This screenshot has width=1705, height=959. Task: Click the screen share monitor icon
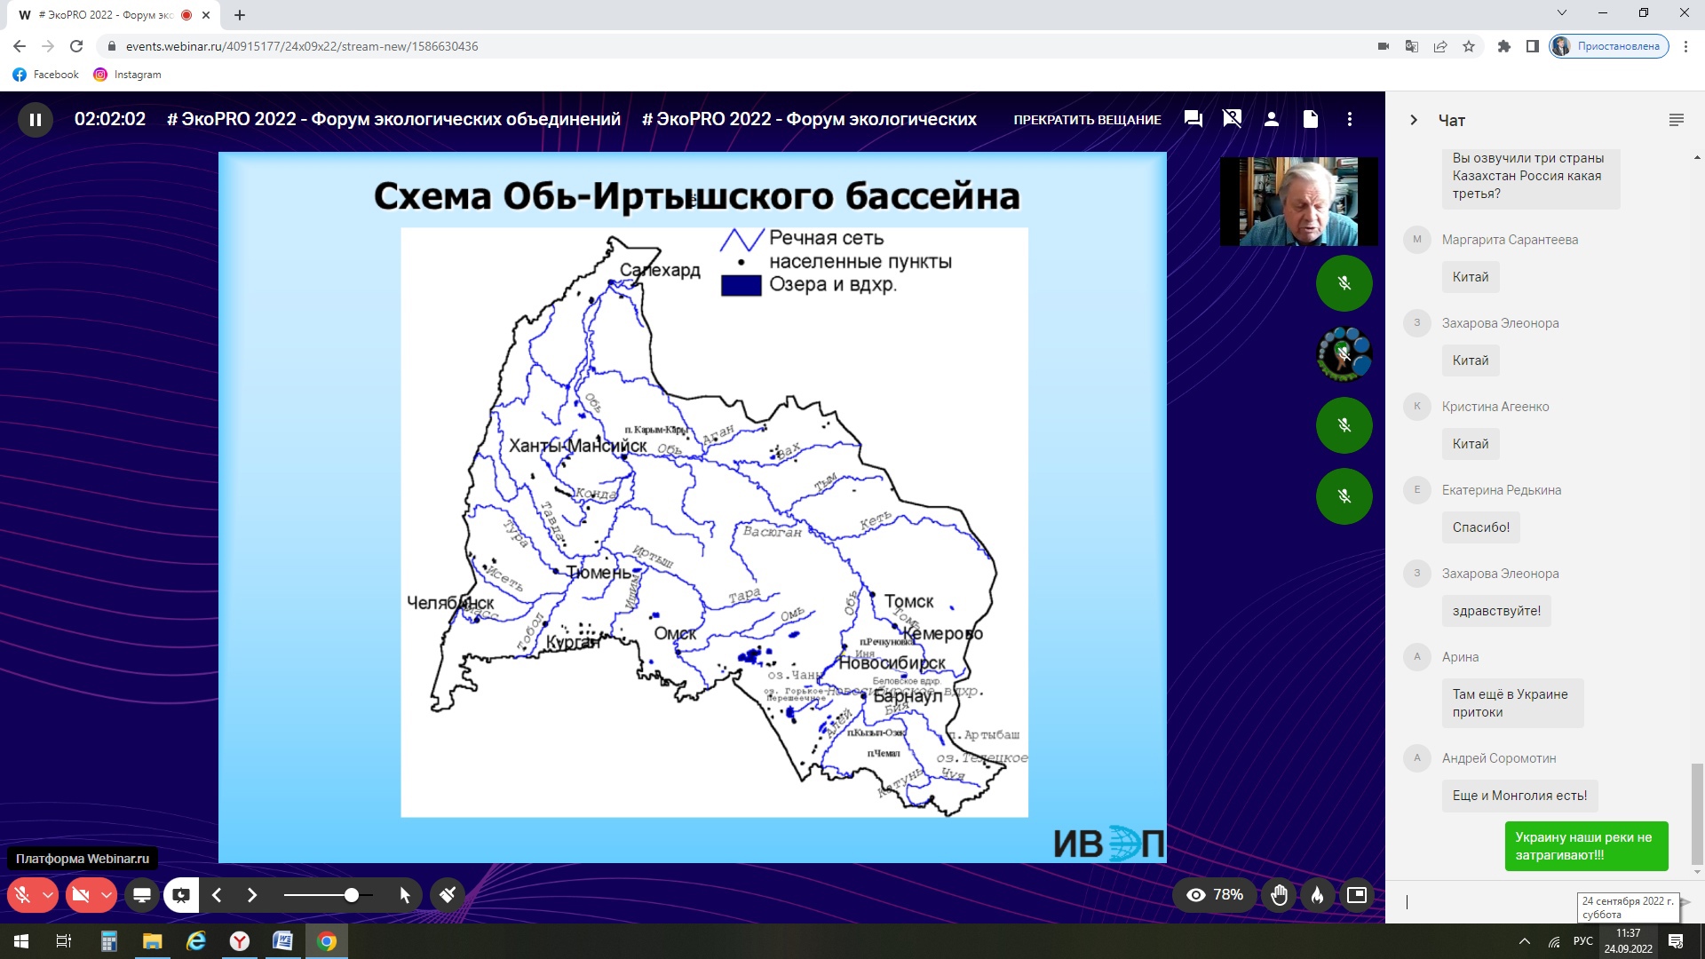click(x=141, y=895)
